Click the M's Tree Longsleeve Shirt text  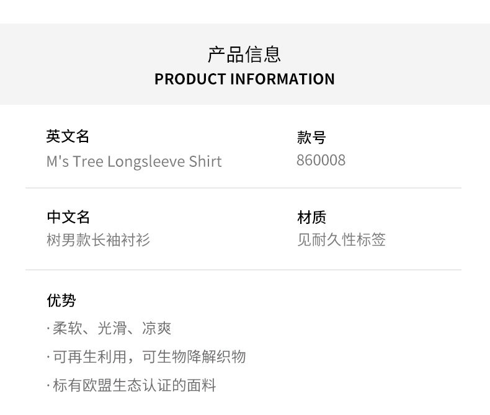pos(134,162)
